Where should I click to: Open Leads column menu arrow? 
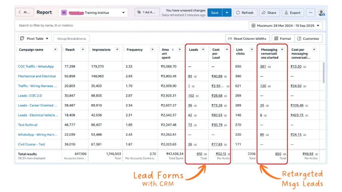coord(203,50)
